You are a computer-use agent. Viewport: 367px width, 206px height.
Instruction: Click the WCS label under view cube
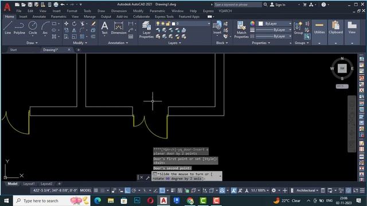(342, 86)
